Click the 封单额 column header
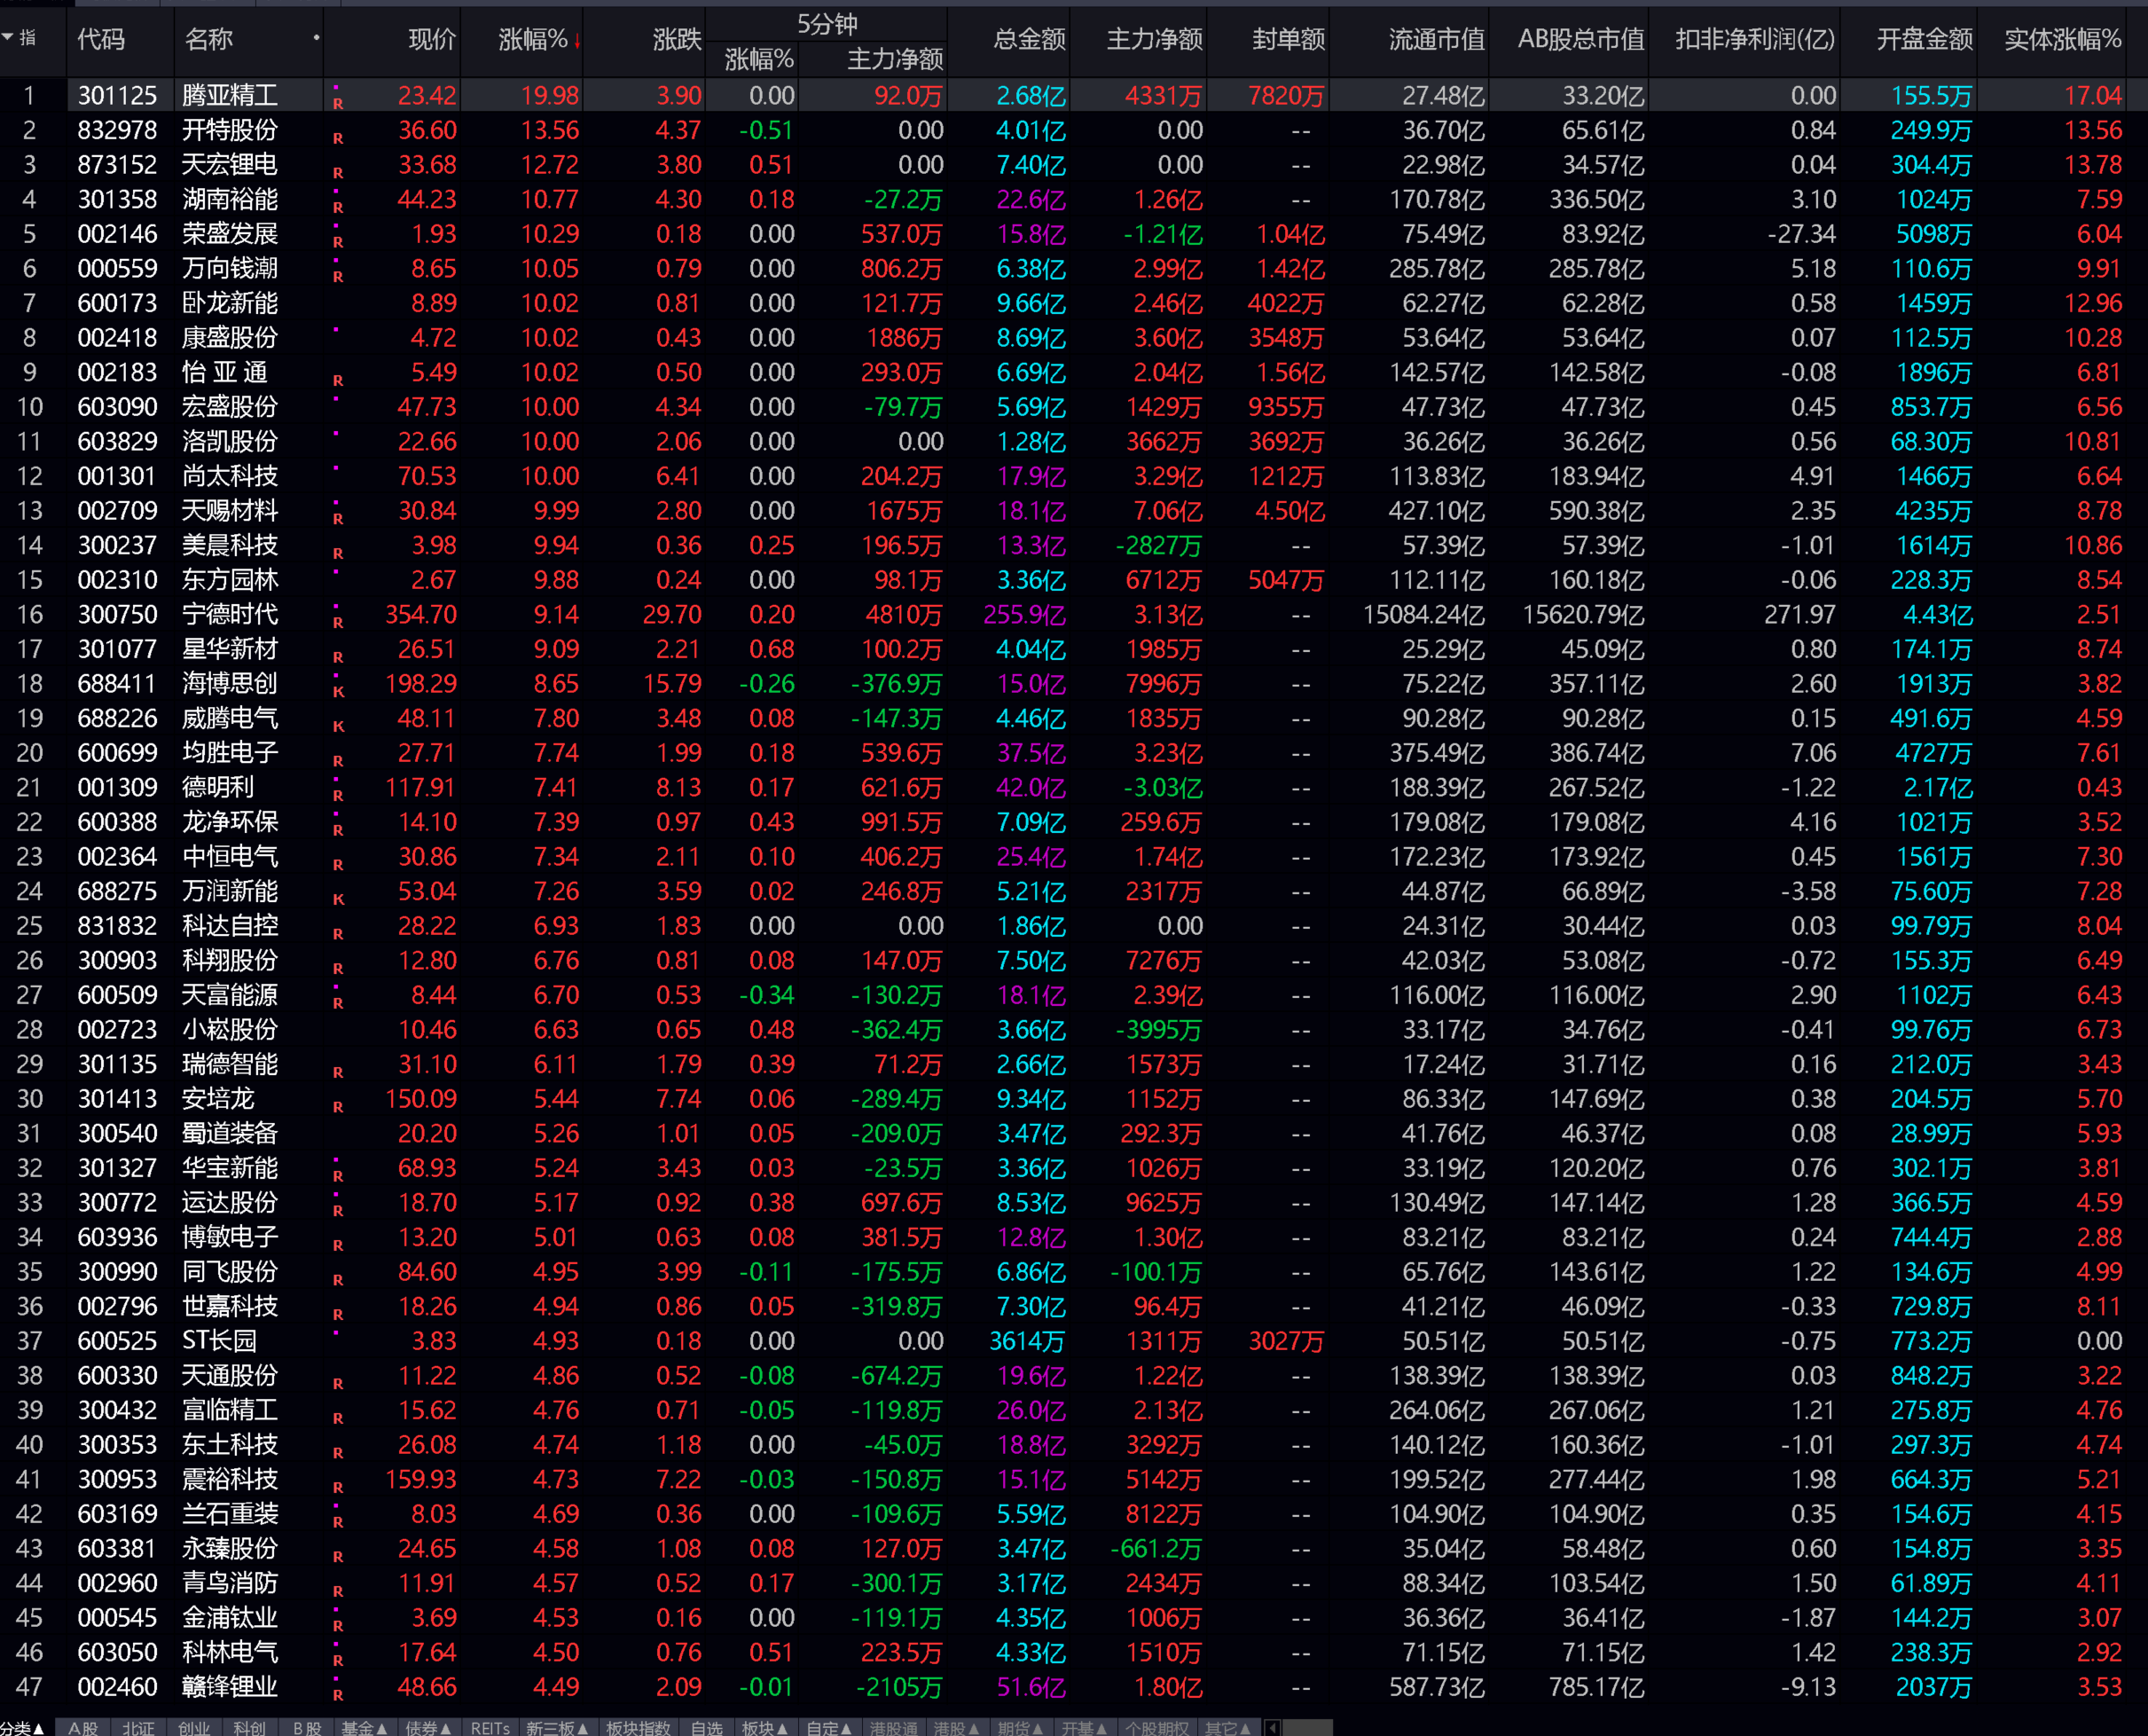This screenshot has height=1736, width=2148. pyautogui.click(x=1288, y=39)
